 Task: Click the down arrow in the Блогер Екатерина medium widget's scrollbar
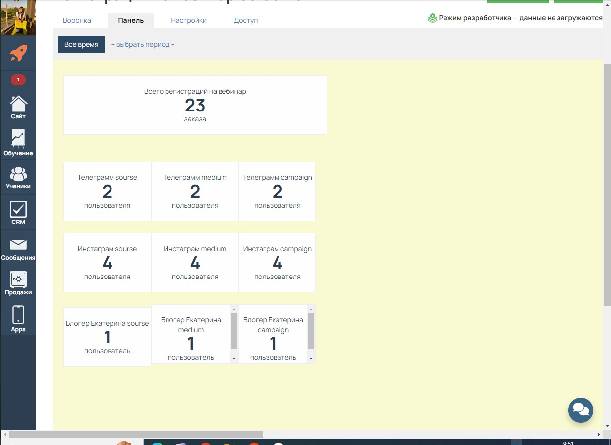tap(234, 358)
